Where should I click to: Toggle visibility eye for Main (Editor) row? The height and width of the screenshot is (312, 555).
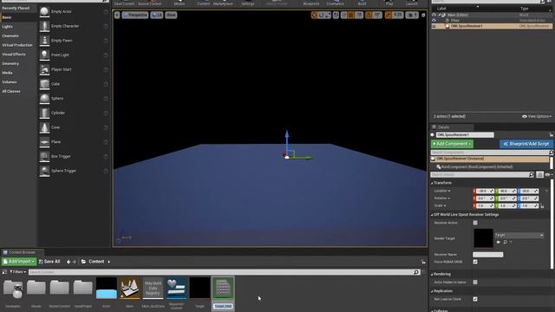pyautogui.click(x=434, y=16)
